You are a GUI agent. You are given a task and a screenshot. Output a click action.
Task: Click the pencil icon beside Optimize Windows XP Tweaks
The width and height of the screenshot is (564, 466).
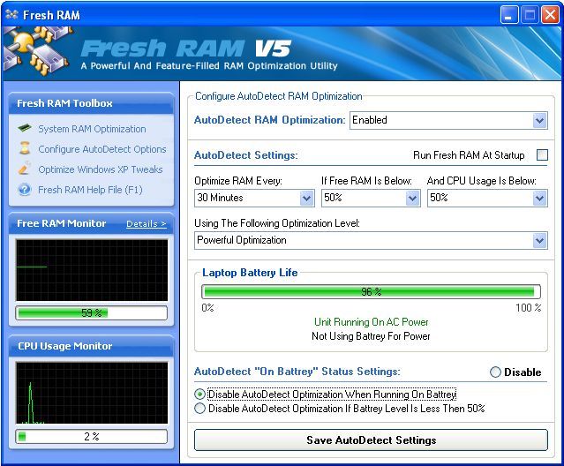(x=25, y=169)
